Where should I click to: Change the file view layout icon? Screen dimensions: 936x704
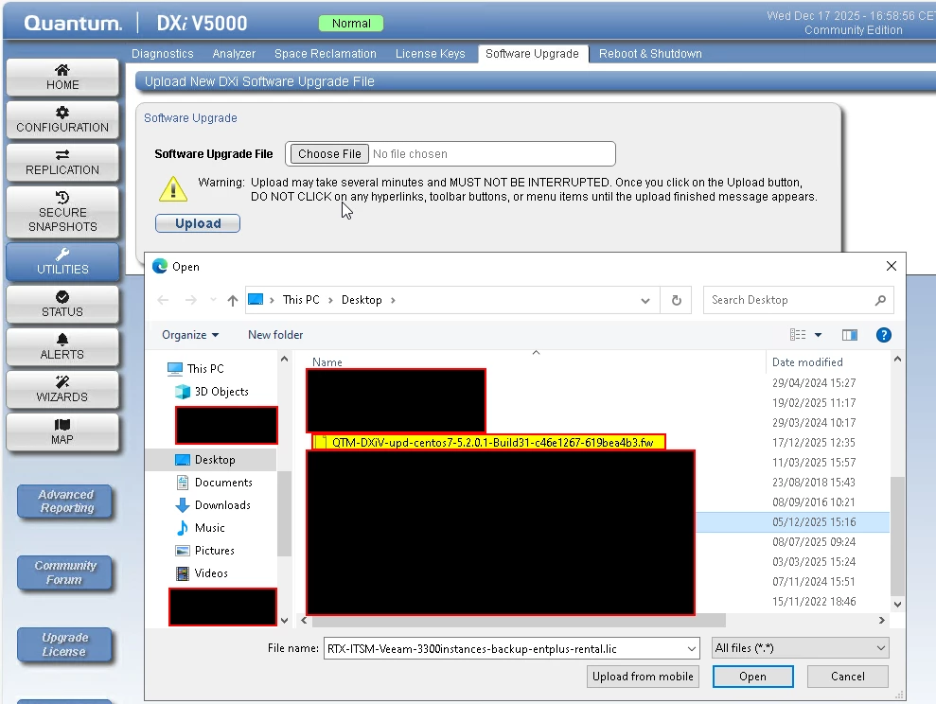pos(798,335)
